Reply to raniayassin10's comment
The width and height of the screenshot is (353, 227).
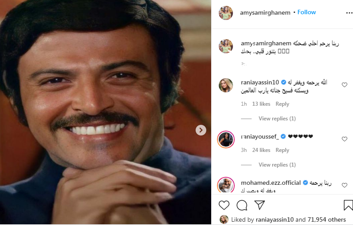tap(282, 104)
